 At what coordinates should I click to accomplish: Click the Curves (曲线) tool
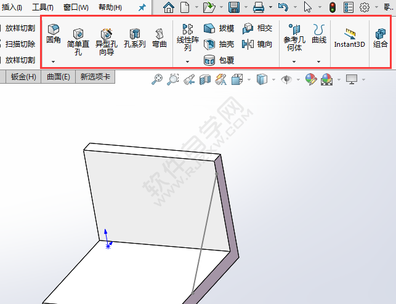coord(319,34)
